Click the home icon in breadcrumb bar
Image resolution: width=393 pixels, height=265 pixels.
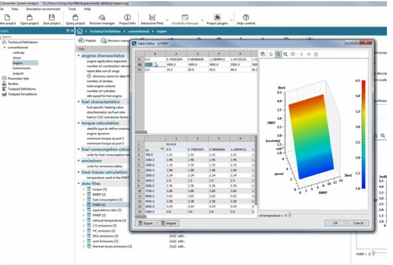[x=80, y=31]
